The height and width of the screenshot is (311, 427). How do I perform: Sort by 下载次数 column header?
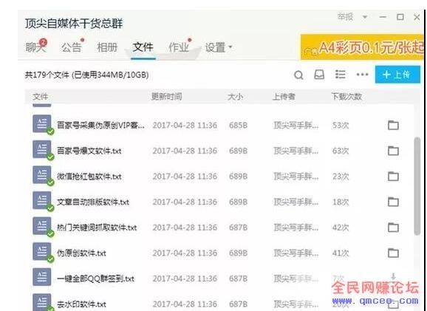click(x=346, y=97)
